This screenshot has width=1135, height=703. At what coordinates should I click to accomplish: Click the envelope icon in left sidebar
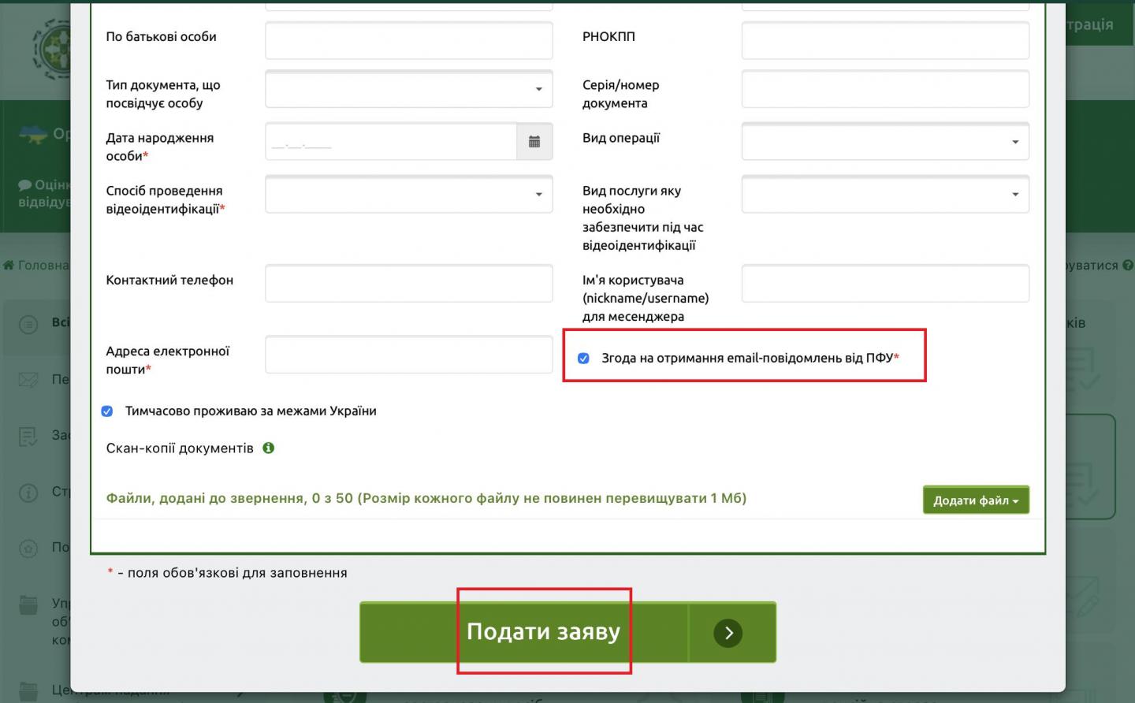pos(28,380)
